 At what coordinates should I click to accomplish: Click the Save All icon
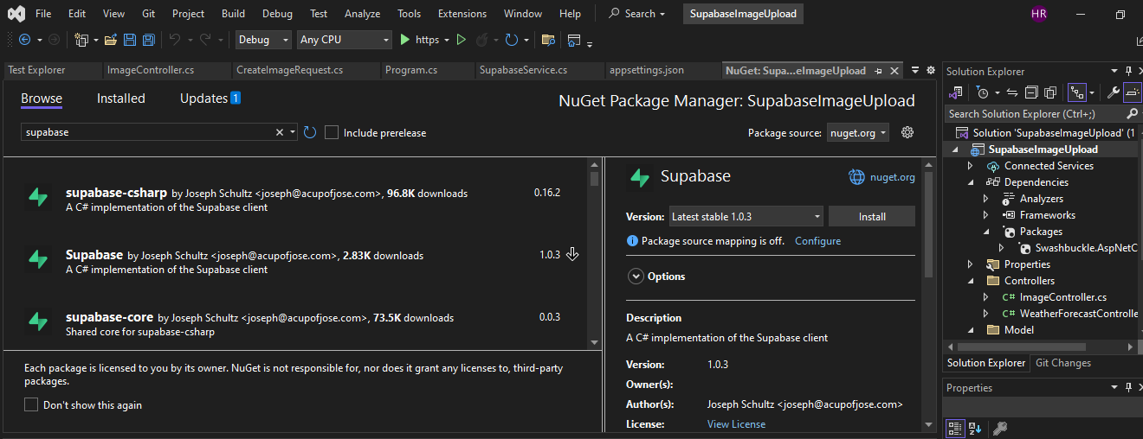(149, 40)
